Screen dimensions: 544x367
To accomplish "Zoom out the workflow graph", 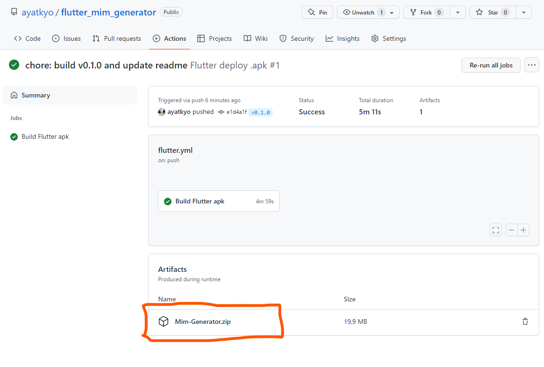I will [x=511, y=230].
